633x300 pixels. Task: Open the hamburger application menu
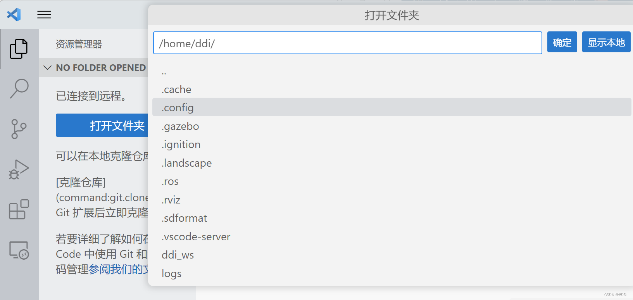pyautogui.click(x=44, y=14)
